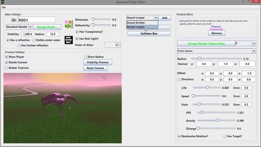Increase Order of Atlas stepper
Viewport: 261px width, 147px height.
tap(119, 44)
